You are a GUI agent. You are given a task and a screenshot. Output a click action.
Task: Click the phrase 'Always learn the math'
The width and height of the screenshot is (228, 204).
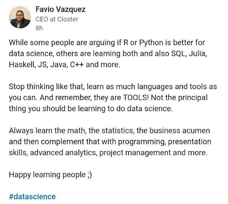(x=47, y=131)
